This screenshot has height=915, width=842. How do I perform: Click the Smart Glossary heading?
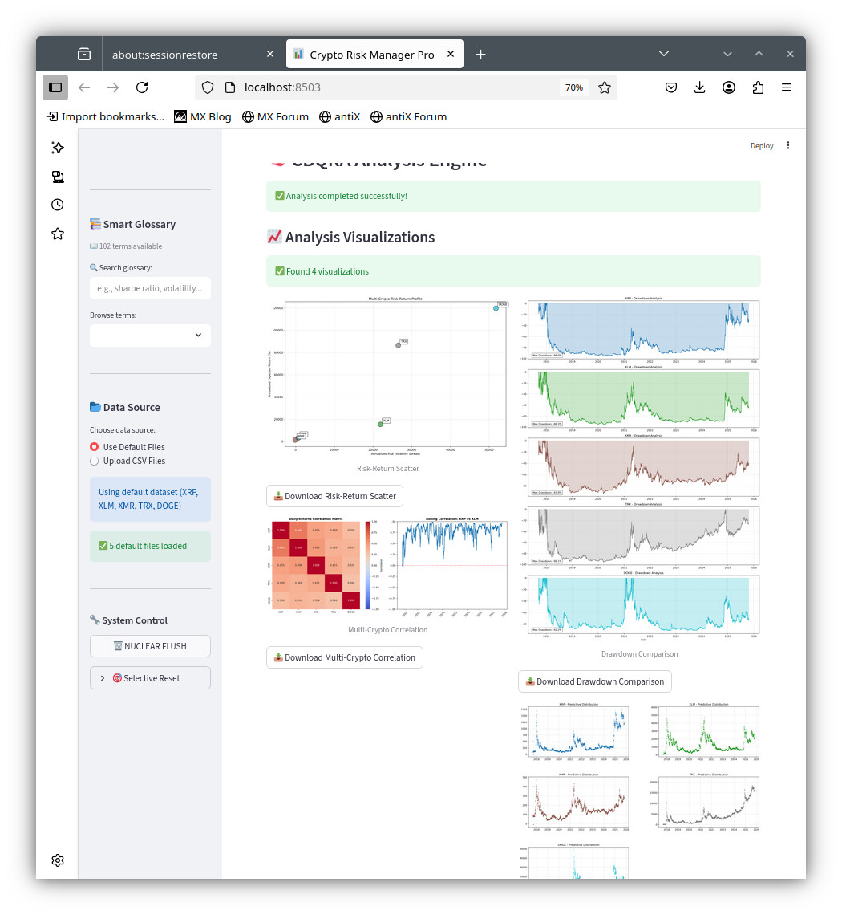tap(133, 224)
